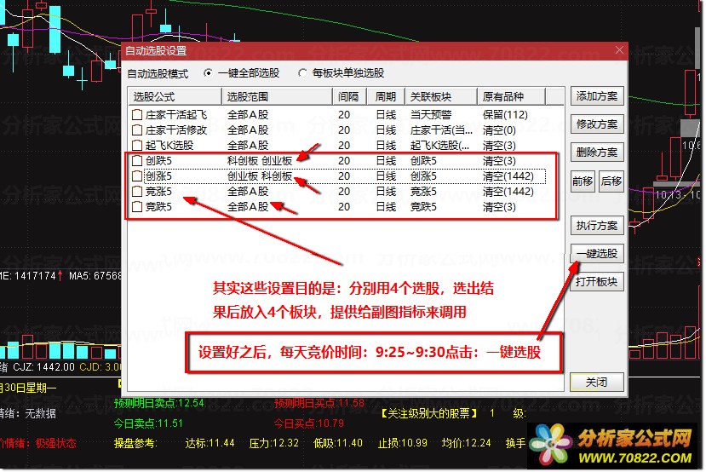Click 今日买点:10.79 text in chart window
This screenshot has width=706, height=472.
point(309,423)
